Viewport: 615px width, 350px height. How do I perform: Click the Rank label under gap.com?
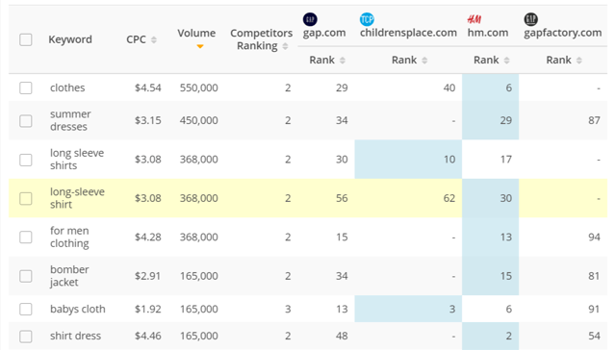(x=322, y=60)
